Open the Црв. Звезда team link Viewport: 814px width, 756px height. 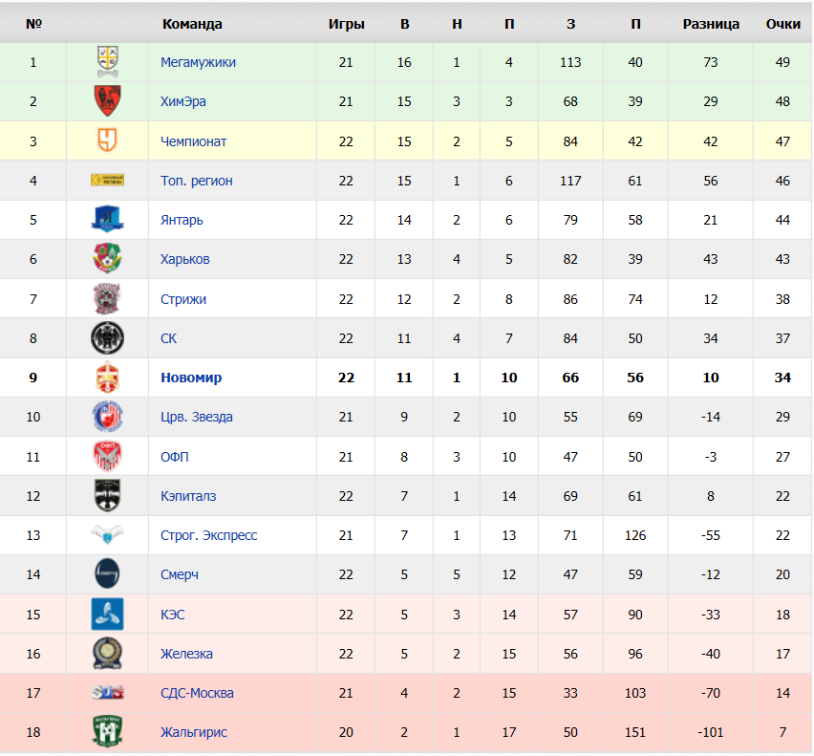tap(197, 417)
